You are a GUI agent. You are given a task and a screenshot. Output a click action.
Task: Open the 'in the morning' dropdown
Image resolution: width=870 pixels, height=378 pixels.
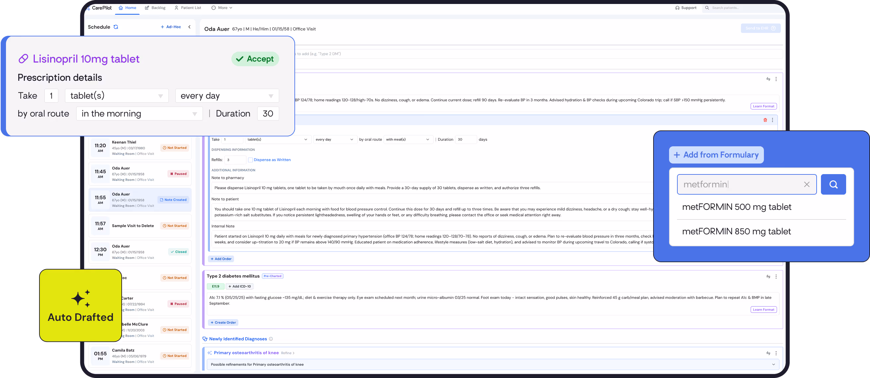(139, 114)
